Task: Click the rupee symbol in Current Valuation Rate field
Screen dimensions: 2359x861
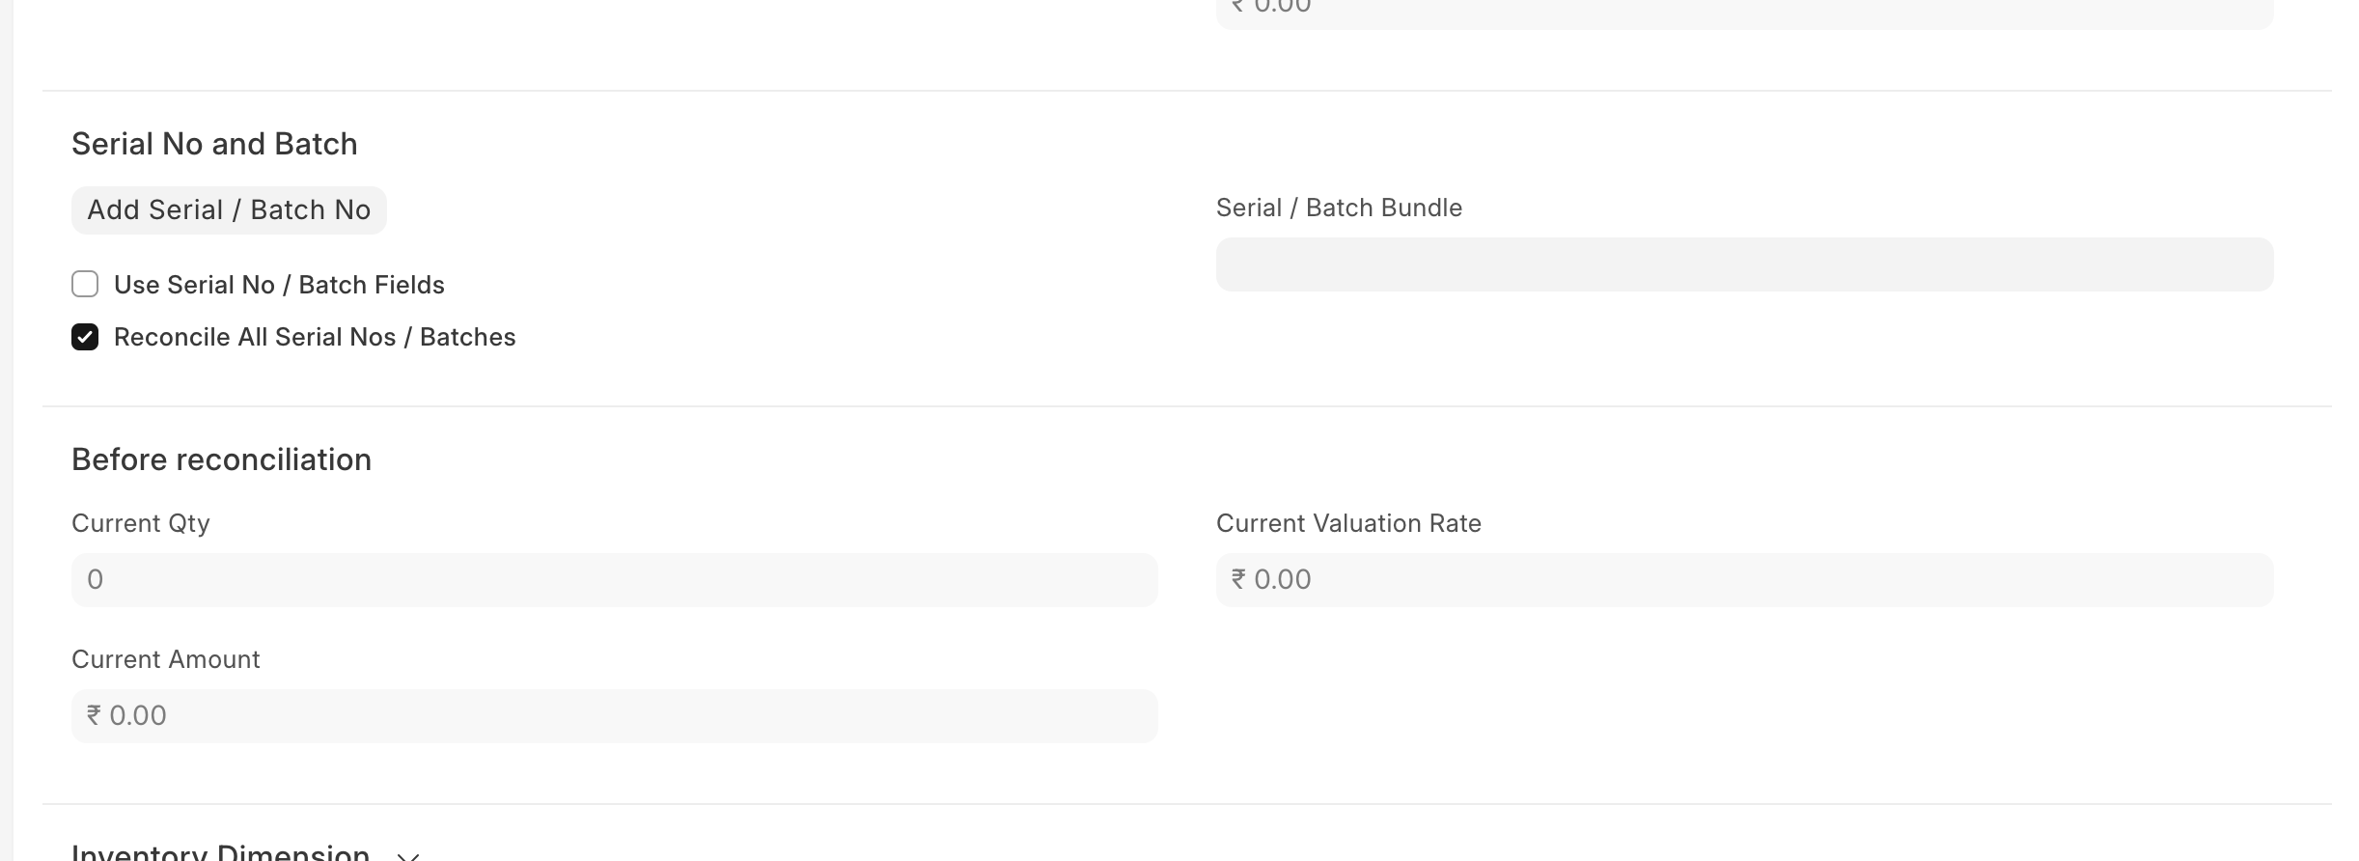Action: pos(1238,579)
